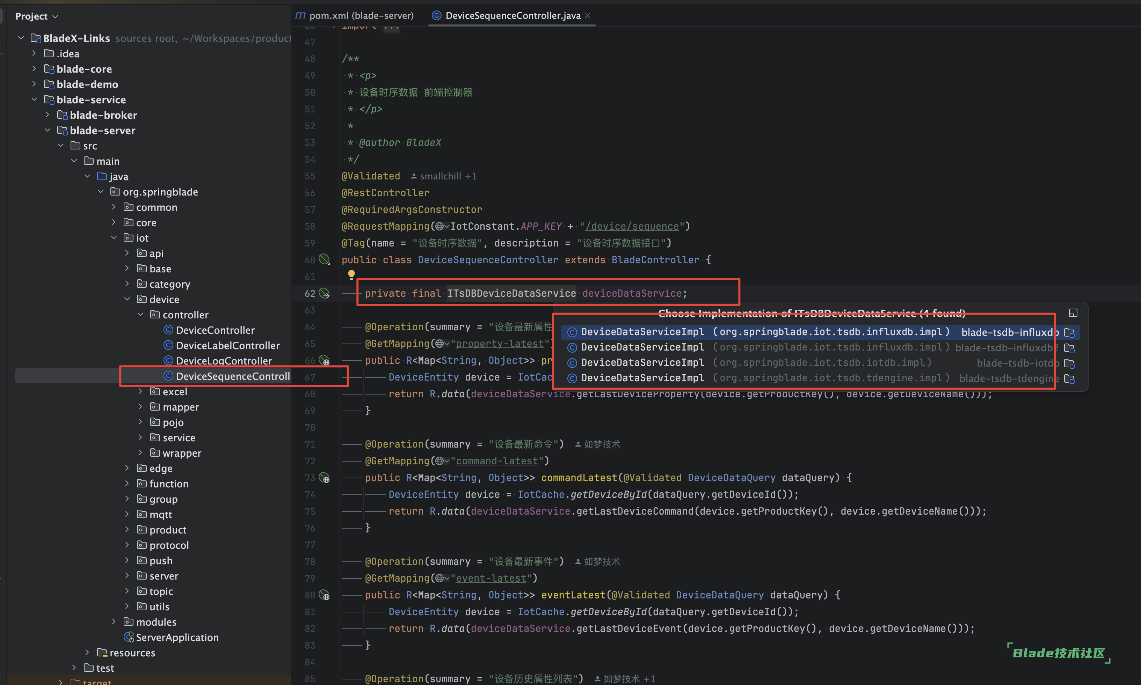
Task: Collapse the BladeX-Links root node
Action: click(x=21, y=38)
